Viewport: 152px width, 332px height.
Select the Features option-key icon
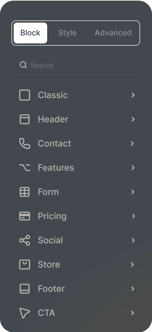click(x=25, y=168)
